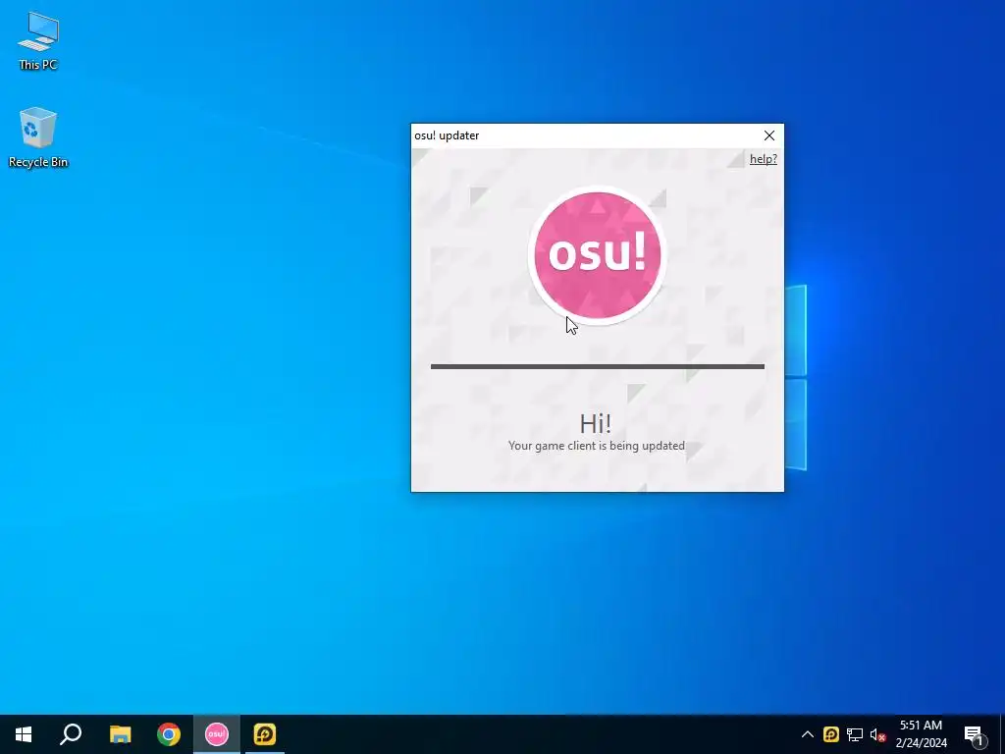Launch Google Chrome from the taskbar
The width and height of the screenshot is (1005, 754).
169,734
